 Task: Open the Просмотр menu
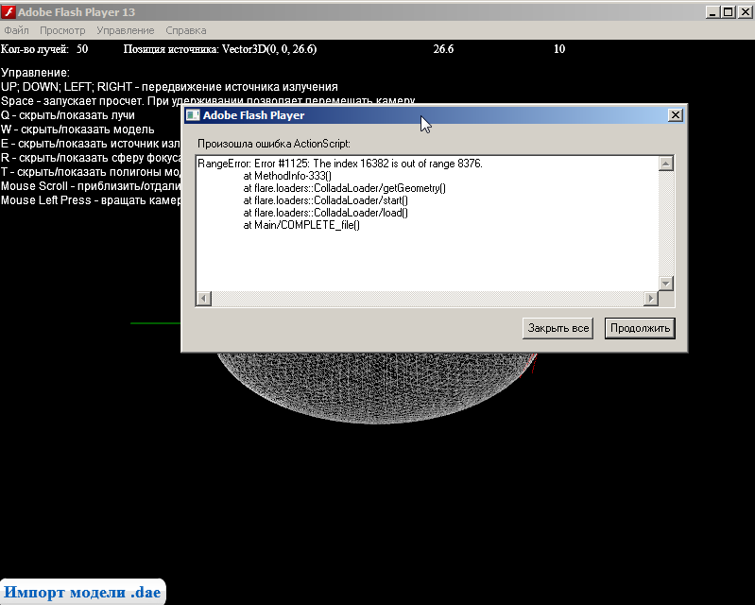pyautogui.click(x=62, y=31)
